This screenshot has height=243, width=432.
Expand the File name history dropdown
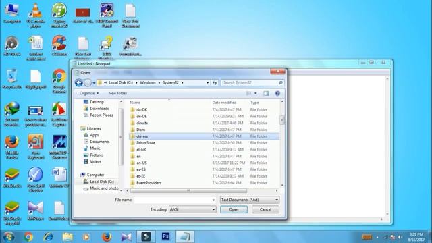pyautogui.click(x=213, y=200)
